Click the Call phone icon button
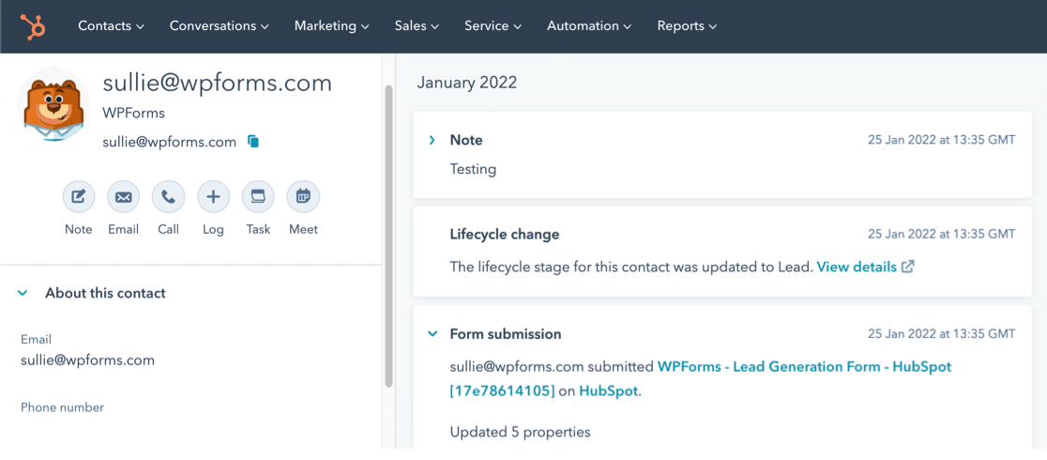This screenshot has height=460, width=1047. tap(168, 197)
